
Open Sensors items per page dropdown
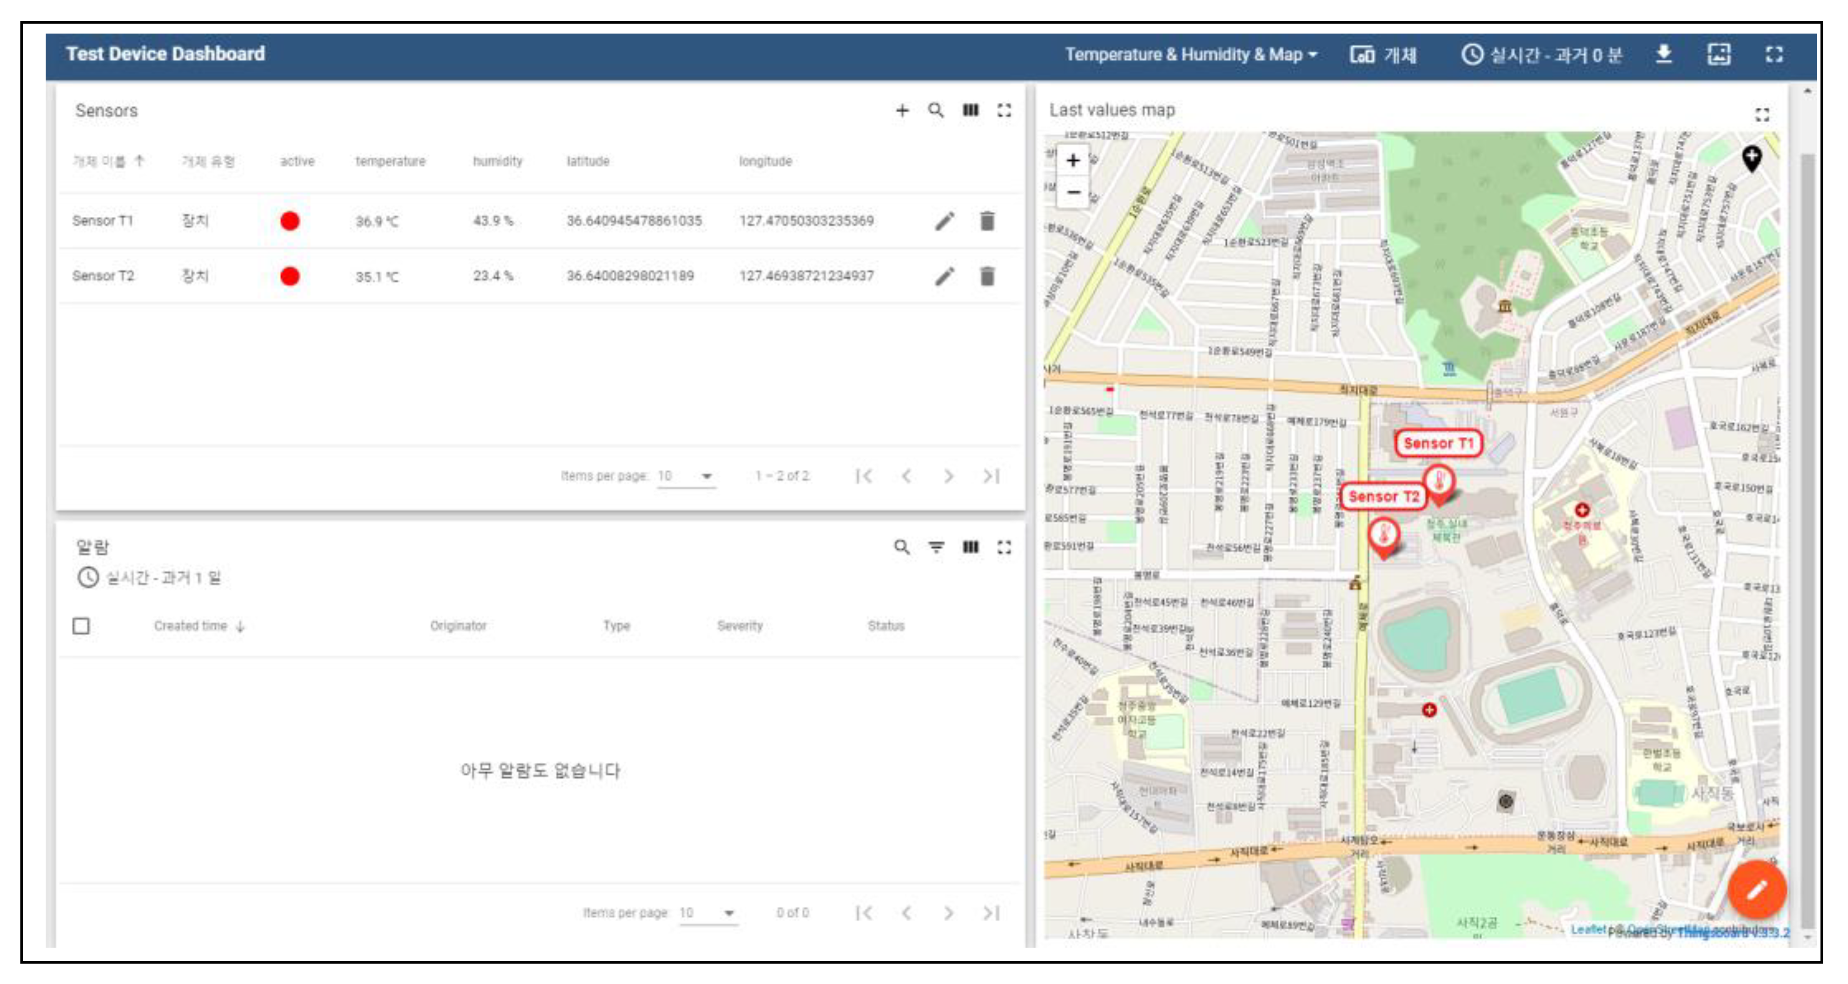click(x=687, y=476)
